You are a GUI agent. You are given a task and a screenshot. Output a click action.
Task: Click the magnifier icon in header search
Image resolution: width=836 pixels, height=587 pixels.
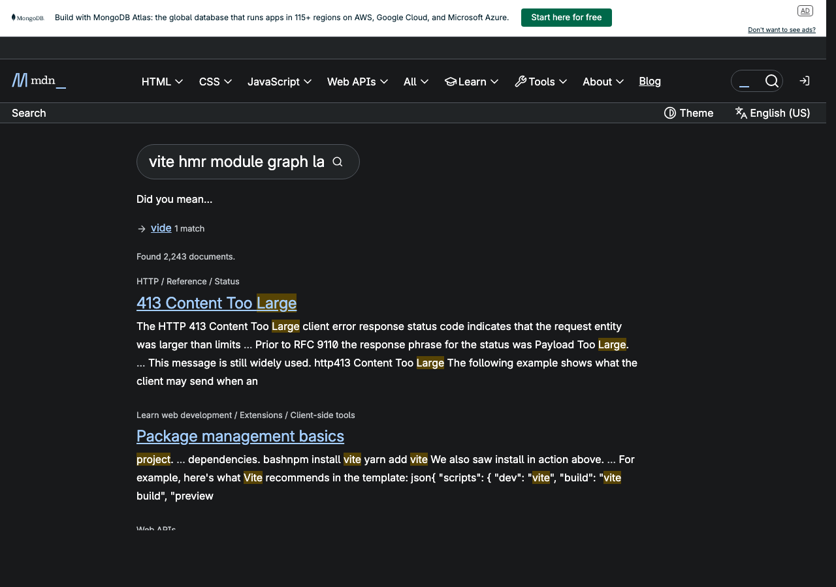[x=771, y=81]
